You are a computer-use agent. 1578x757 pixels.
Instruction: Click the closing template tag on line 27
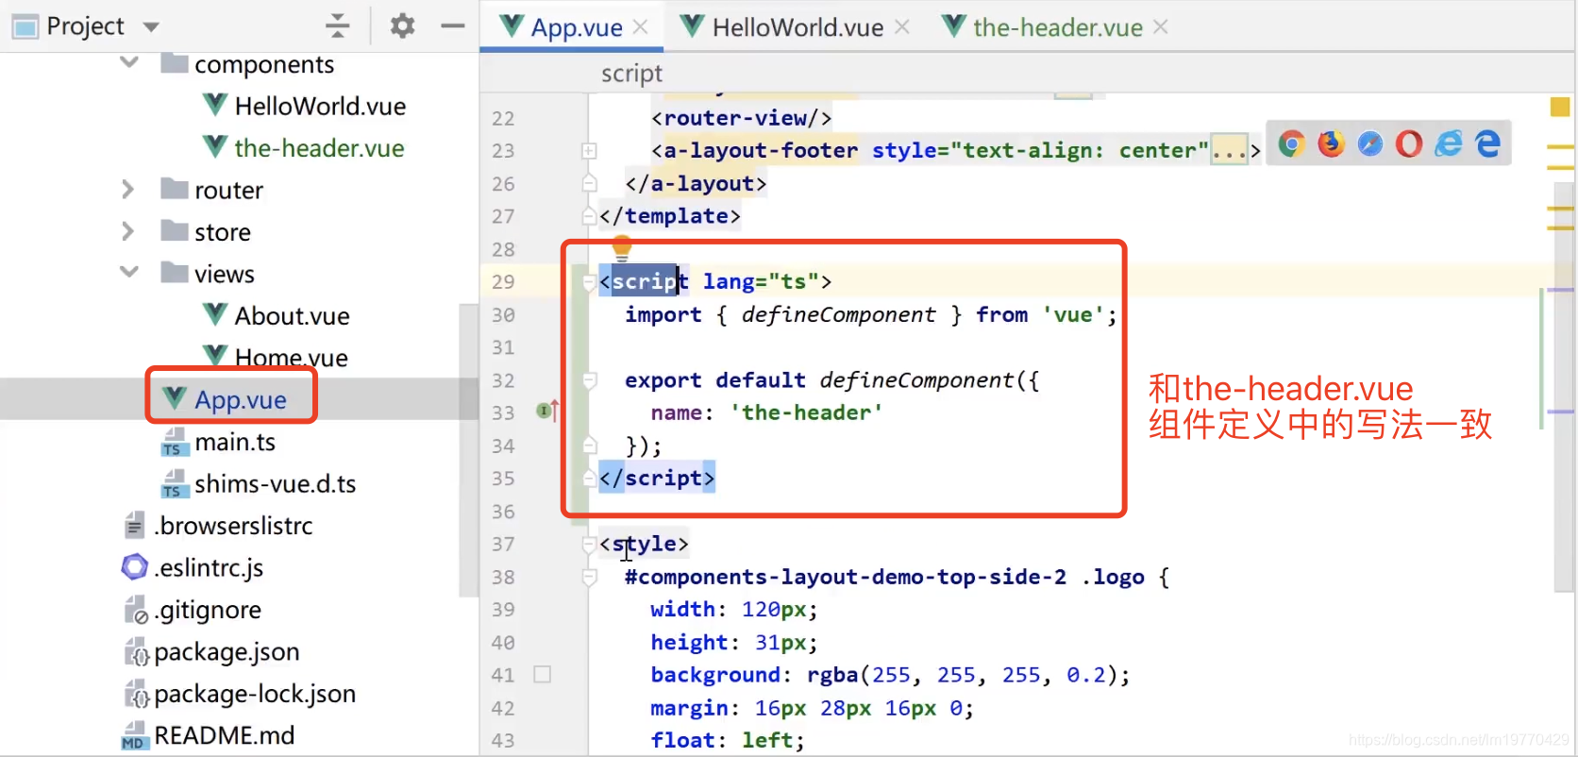(x=669, y=216)
